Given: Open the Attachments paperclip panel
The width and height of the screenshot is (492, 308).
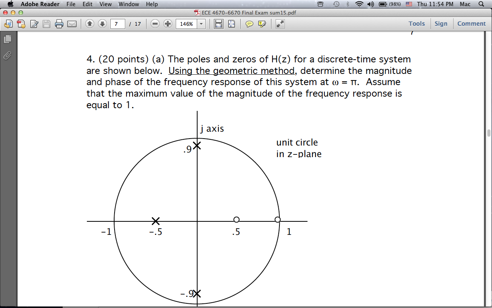Looking at the screenshot, I should tap(7, 55).
